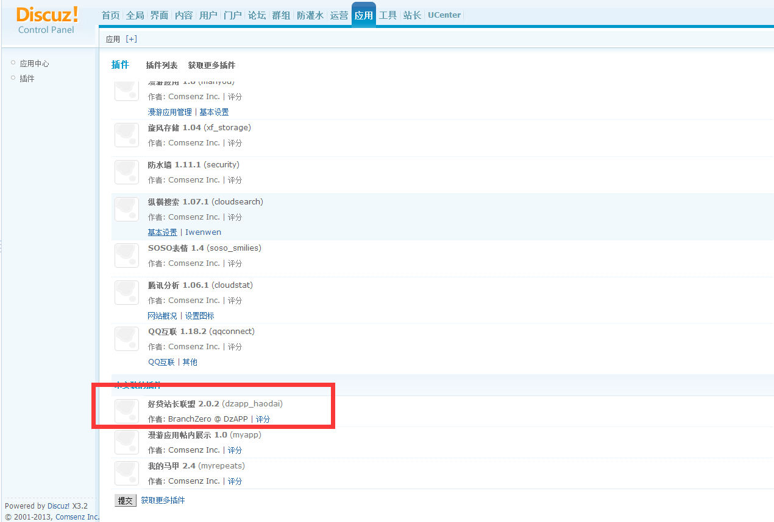Rate 旋风存储 via its 评分 link
Screen dimensions: 774x522
pos(235,143)
